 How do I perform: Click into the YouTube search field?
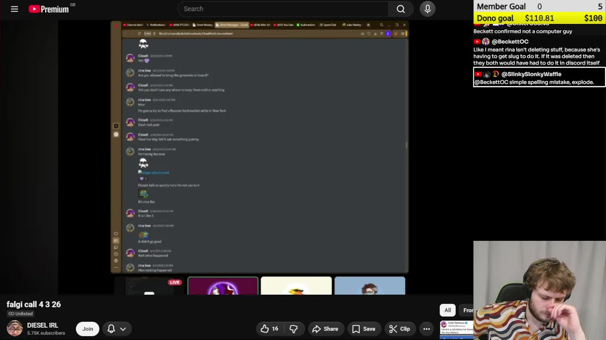tap(283, 9)
